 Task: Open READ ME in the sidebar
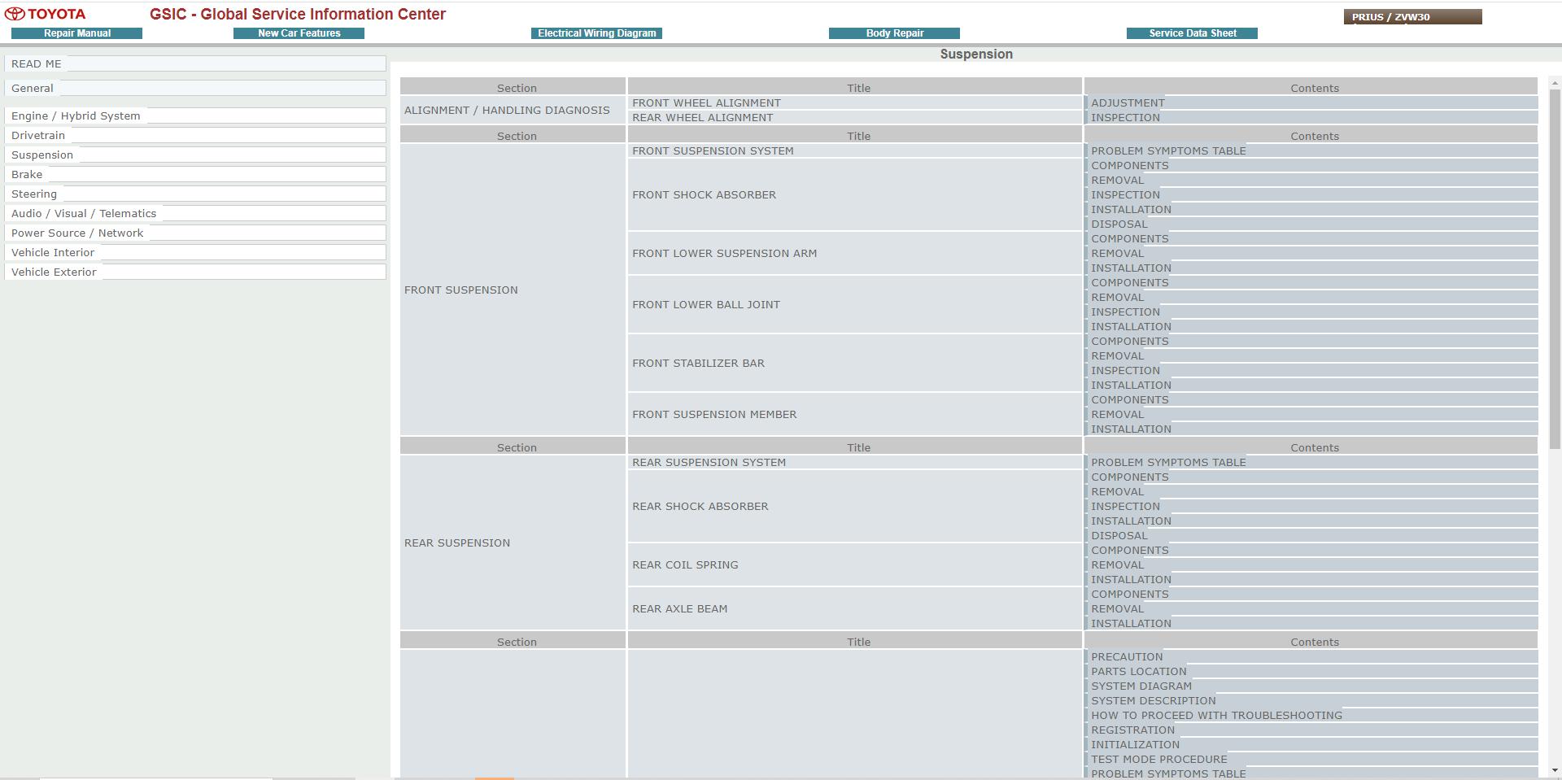(195, 63)
